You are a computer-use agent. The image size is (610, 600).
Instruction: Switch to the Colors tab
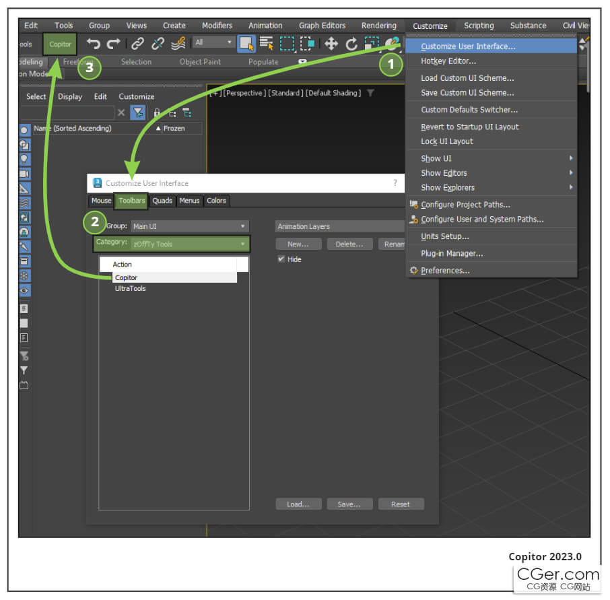coord(216,201)
